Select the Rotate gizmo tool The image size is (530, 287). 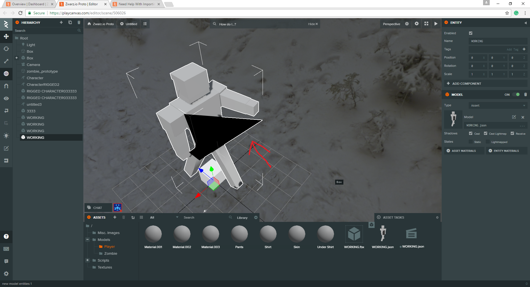[6, 49]
